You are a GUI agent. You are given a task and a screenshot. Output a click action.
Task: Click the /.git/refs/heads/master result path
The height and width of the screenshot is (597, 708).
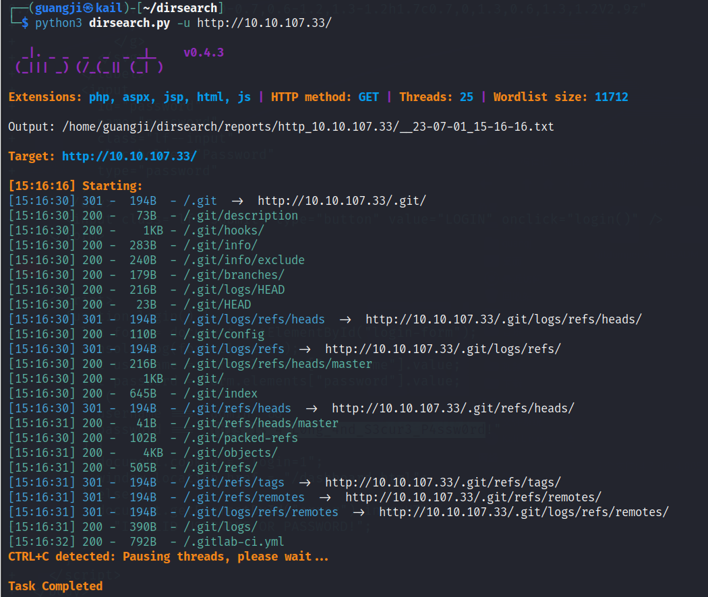point(261,423)
